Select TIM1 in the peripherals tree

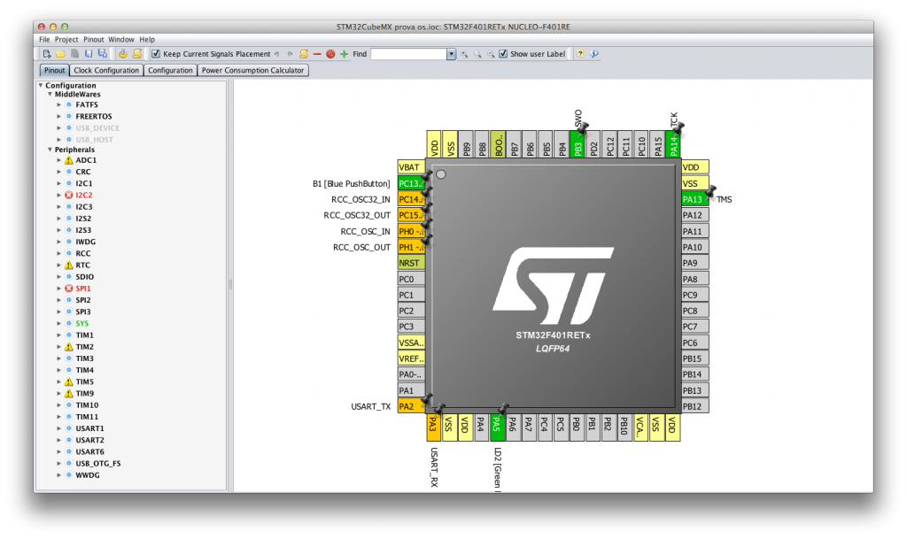(84, 335)
